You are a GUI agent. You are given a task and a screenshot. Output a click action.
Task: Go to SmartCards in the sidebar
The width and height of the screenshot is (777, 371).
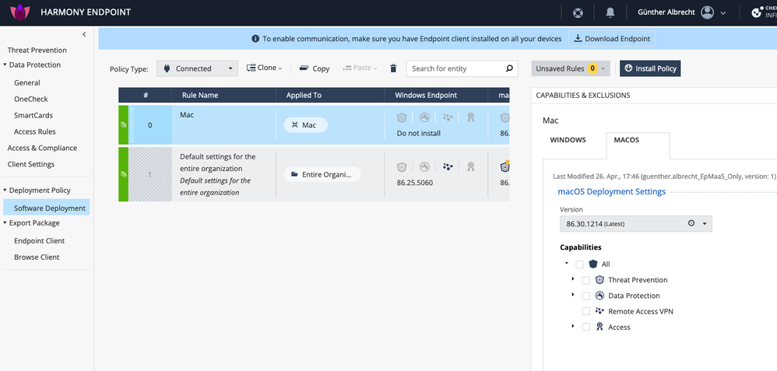(33, 115)
